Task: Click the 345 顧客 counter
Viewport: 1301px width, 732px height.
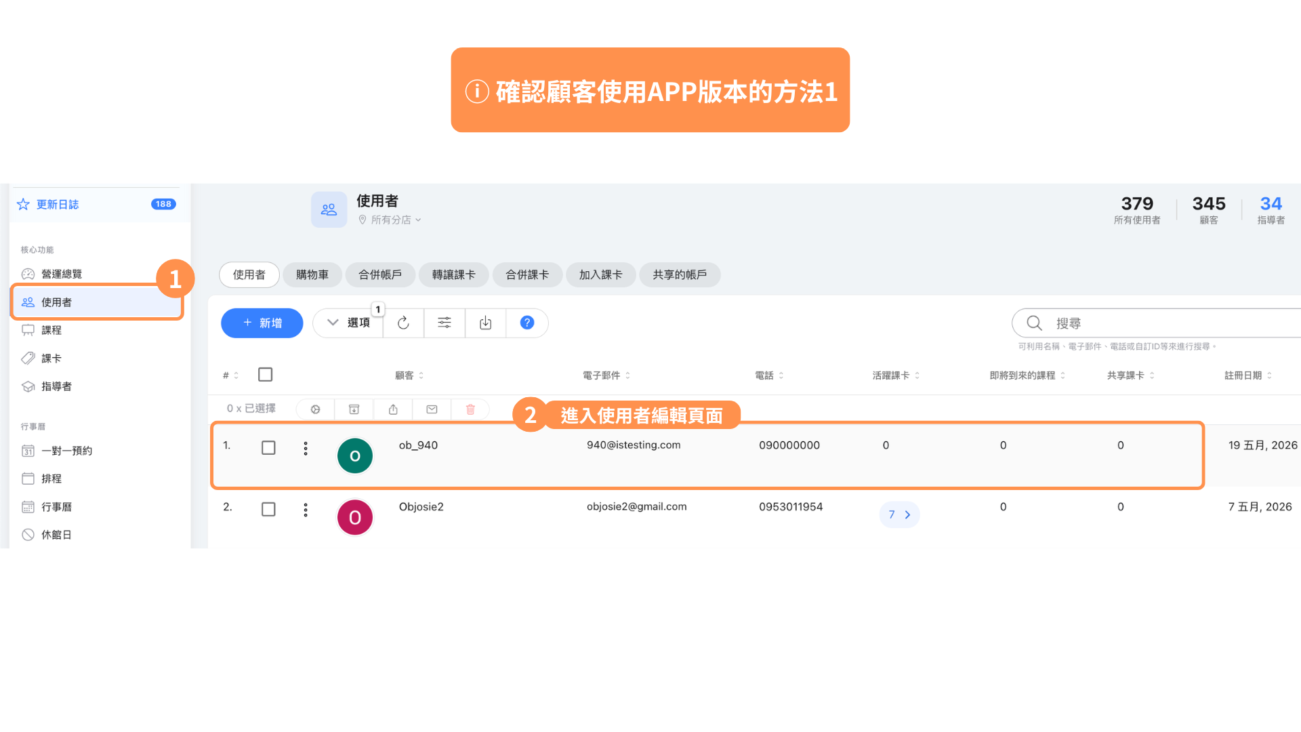Action: (x=1209, y=209)
